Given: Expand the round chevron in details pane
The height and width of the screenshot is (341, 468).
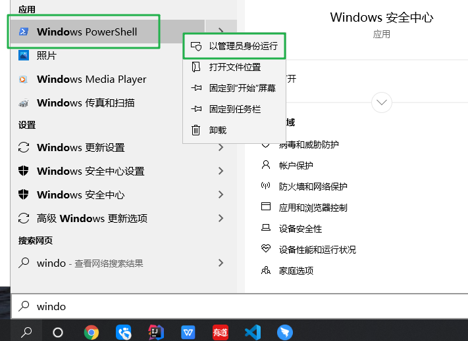Looking at the screenshot, I should 382,102.
